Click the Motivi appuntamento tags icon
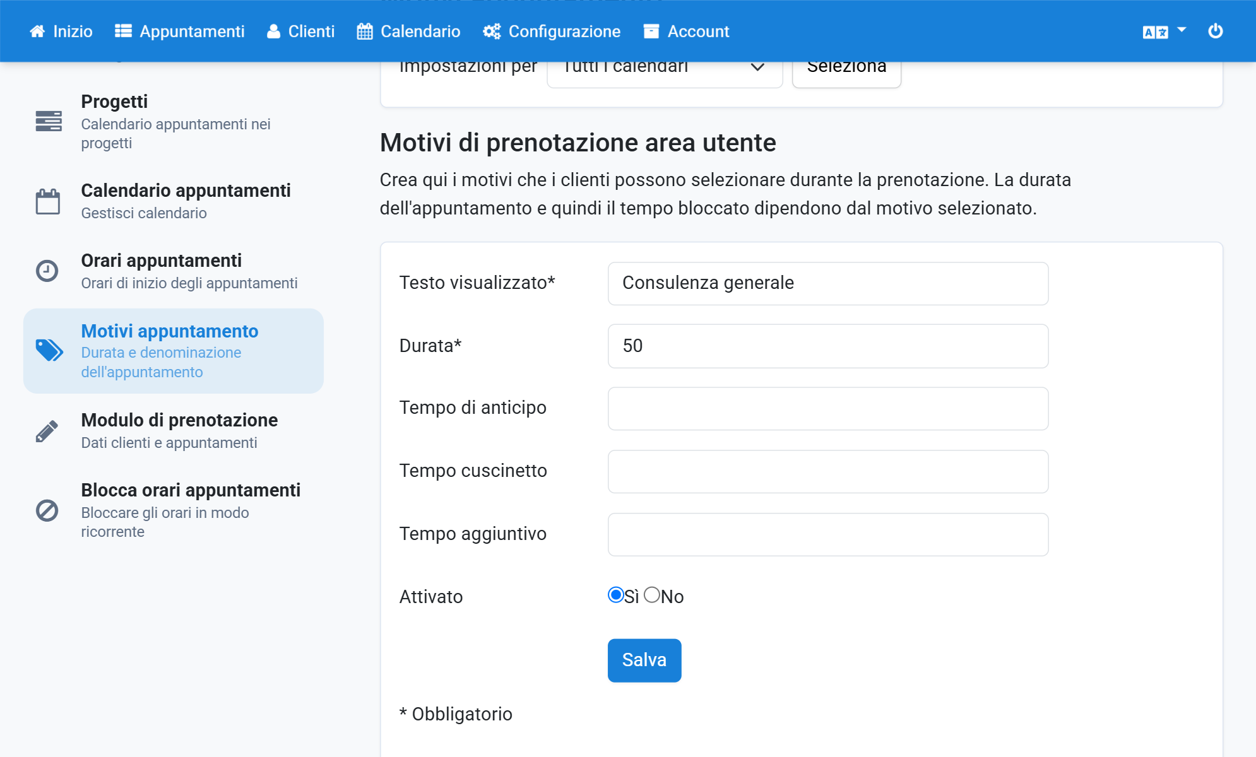Screen dimensions: 1256x757 (49, 350)
